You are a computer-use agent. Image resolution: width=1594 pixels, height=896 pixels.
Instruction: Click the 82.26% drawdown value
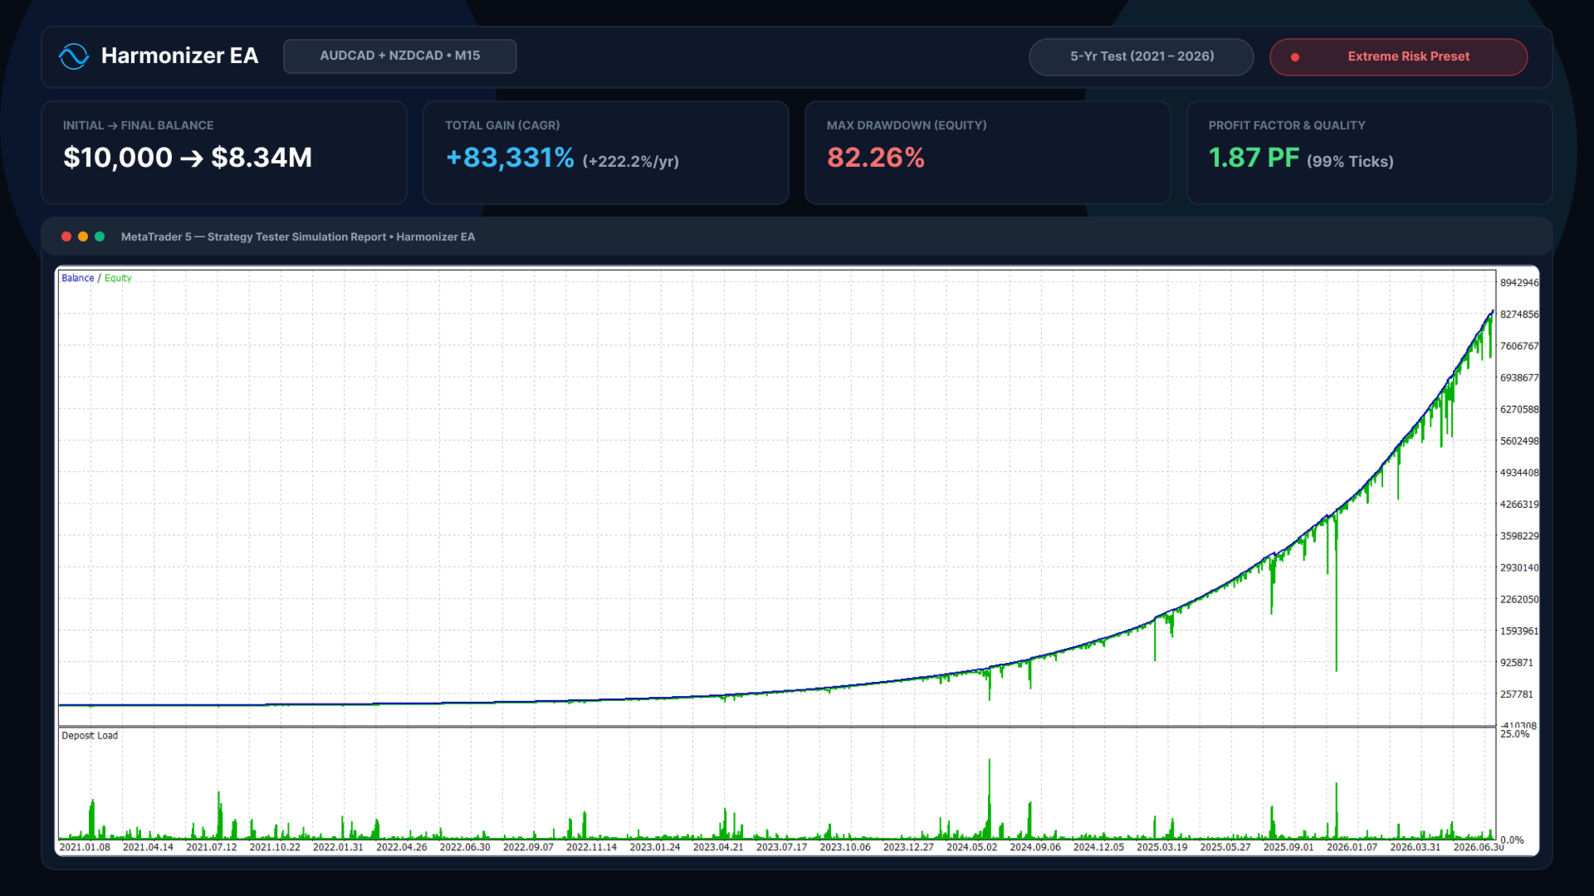[x=876, y=158]
